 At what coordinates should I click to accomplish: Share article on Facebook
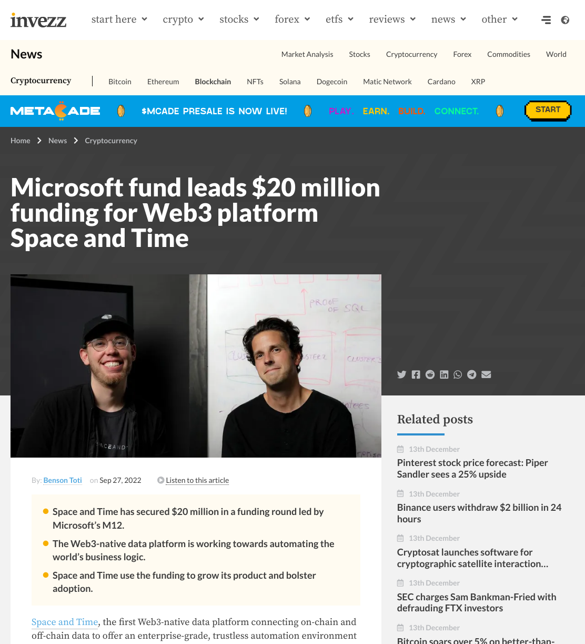[x=416, y=374]
